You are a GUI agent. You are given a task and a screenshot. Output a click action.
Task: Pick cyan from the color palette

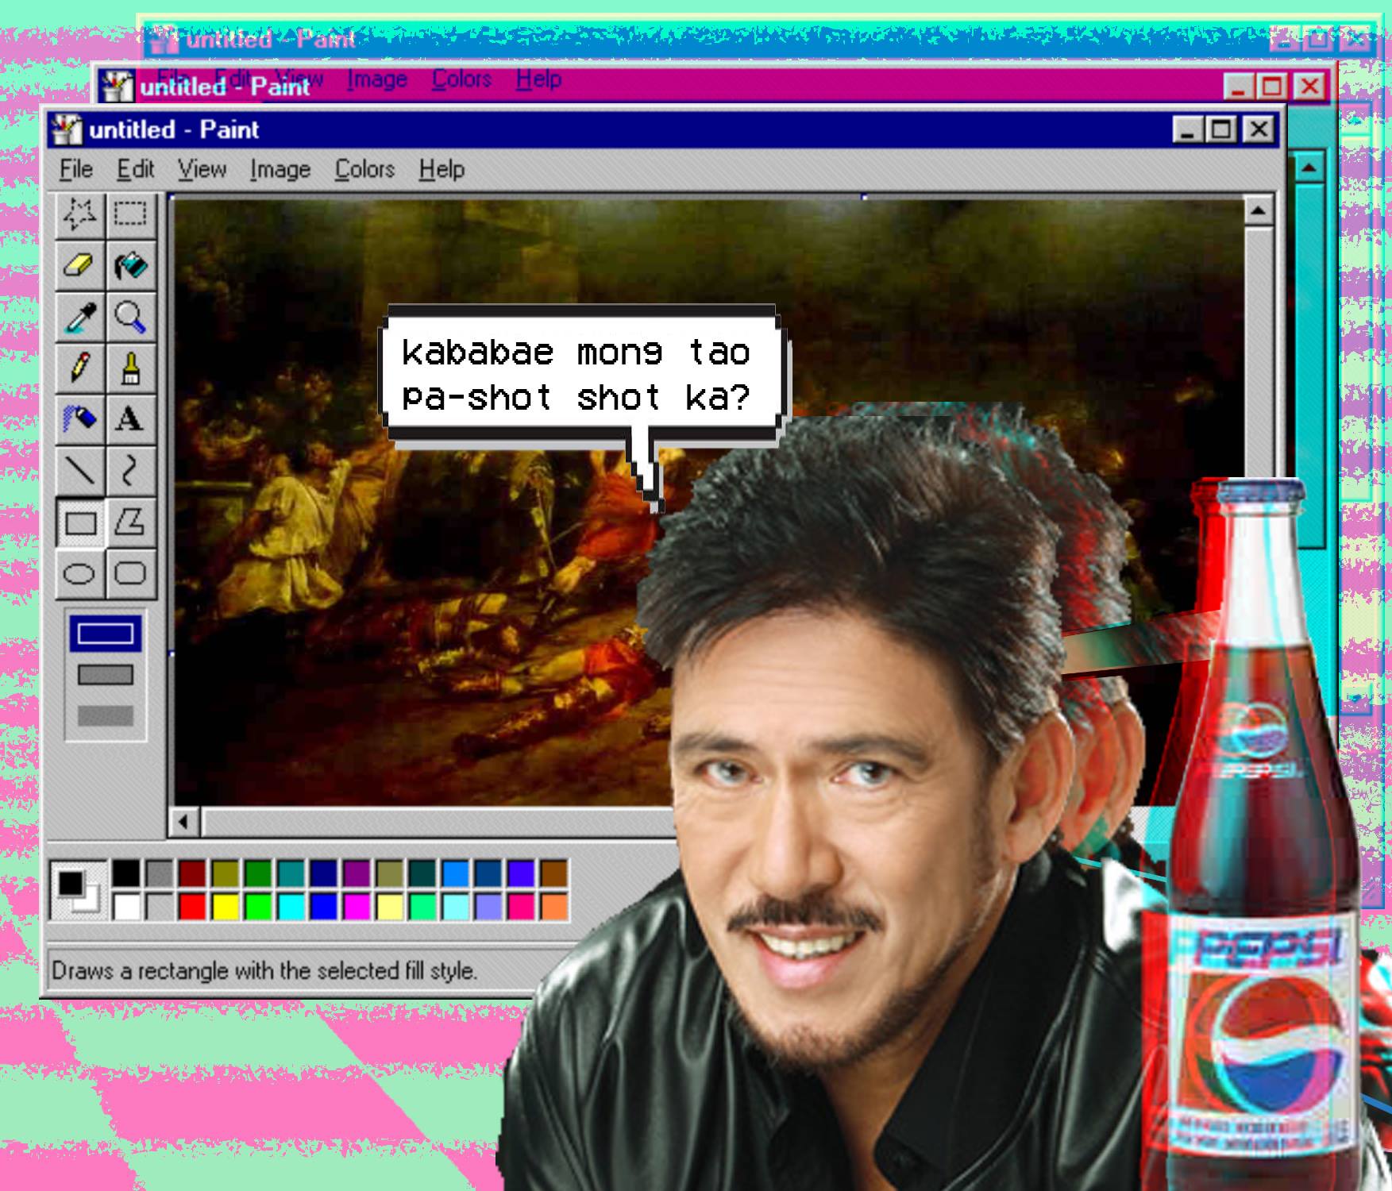pos(291,906)
